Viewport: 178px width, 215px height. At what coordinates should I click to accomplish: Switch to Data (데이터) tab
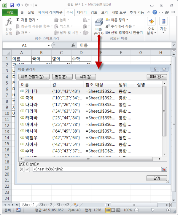(x=82, y=12)
